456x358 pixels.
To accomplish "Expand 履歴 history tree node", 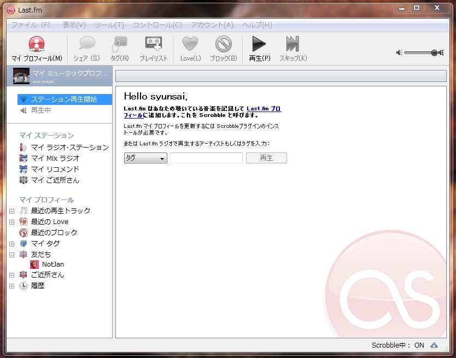I will tap(11, 286).
